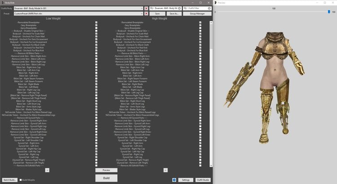This screenshot has height=184, width=337.
Task: Click the High Weight column heading
Action: [160, 18]
